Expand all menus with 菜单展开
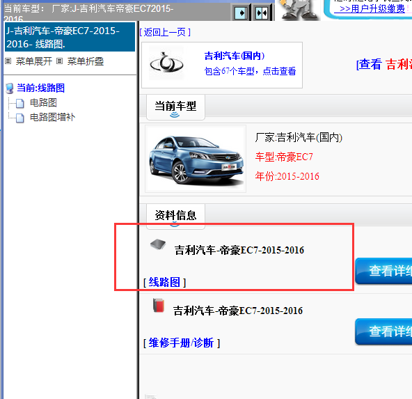412x399 pixels. pyautogui.click(x=33, y=61)
